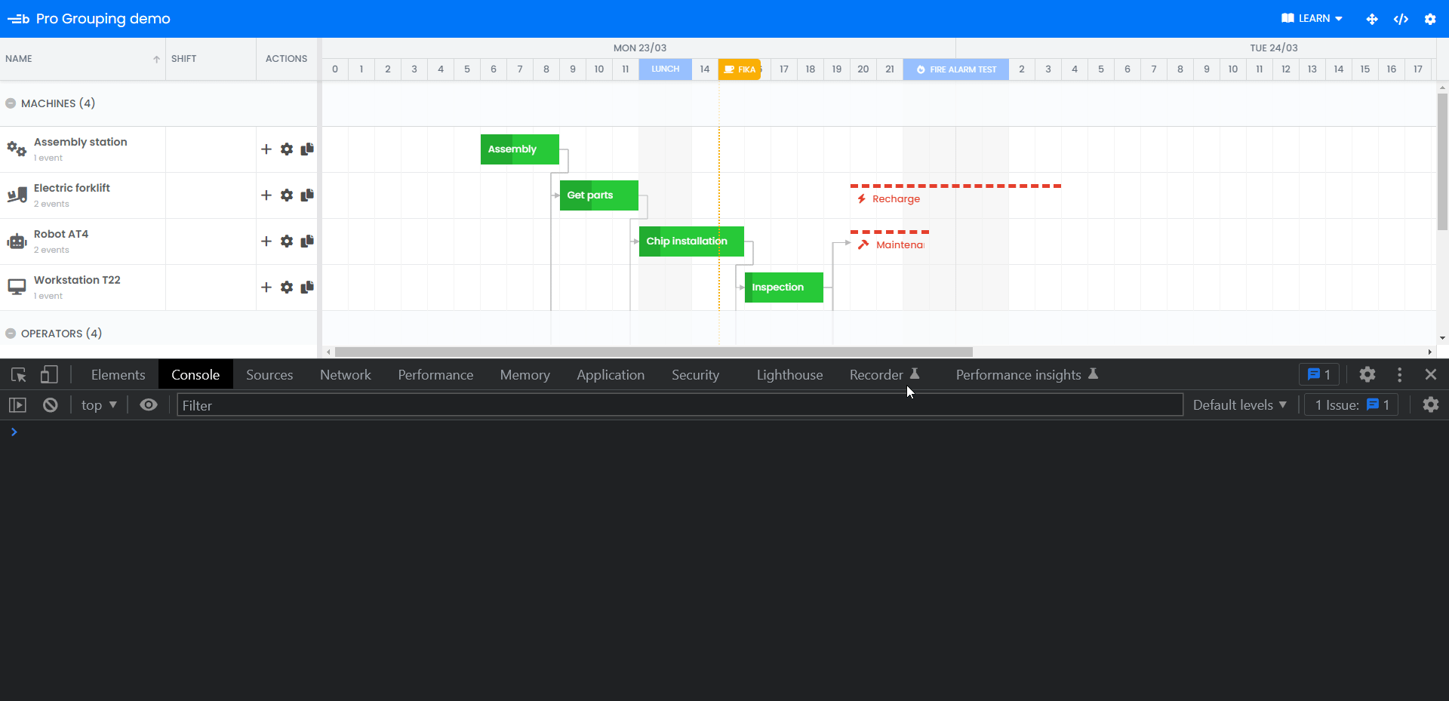Image resolution: width=1449 pixels, height=701 pixels.
Task: Switch to the Sources tab
Action: pyautogui.click(x=269, y=374)
